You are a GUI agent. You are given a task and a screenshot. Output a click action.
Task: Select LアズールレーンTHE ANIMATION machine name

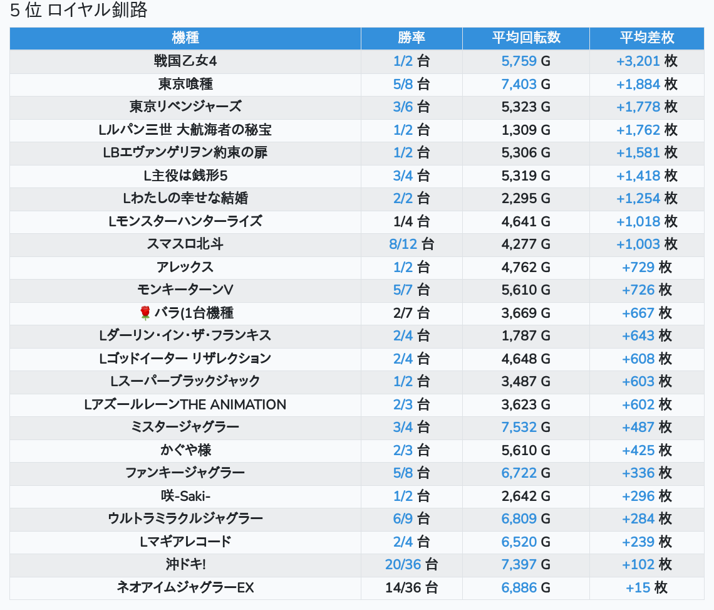(x=185, y=404)
